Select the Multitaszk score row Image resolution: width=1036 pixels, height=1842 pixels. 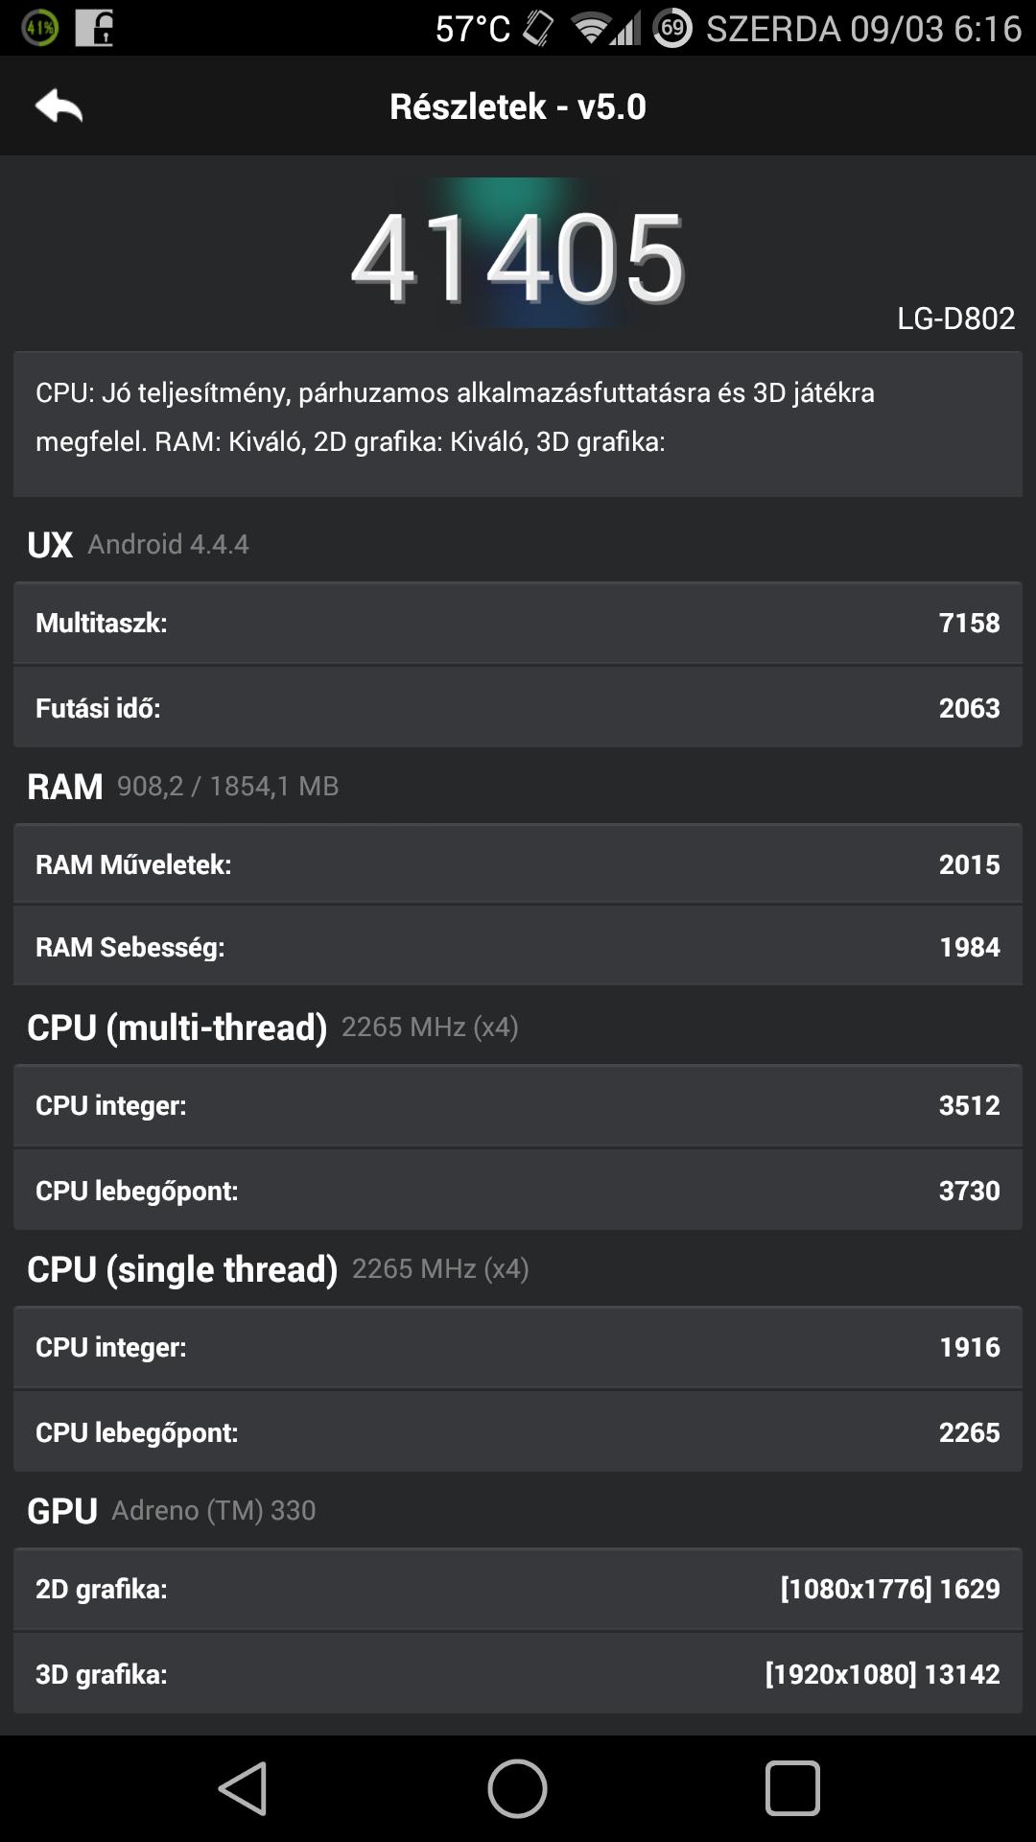(517, 623)
